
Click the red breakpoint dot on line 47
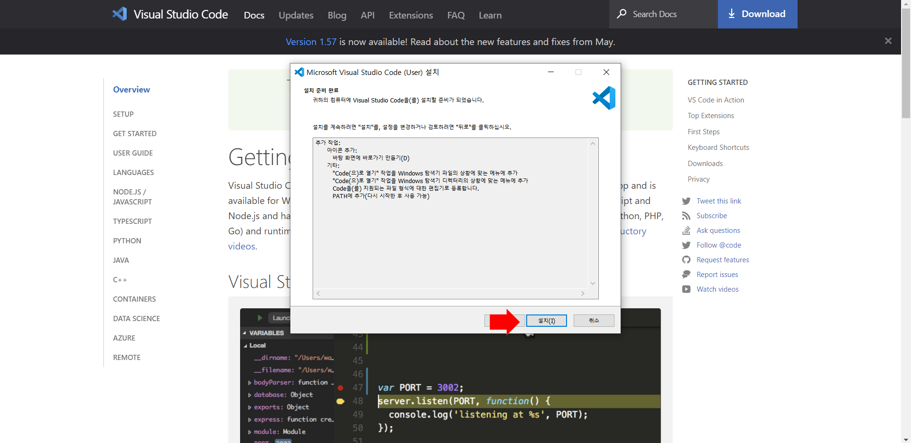pyautogui.click(x=340, y=388)
